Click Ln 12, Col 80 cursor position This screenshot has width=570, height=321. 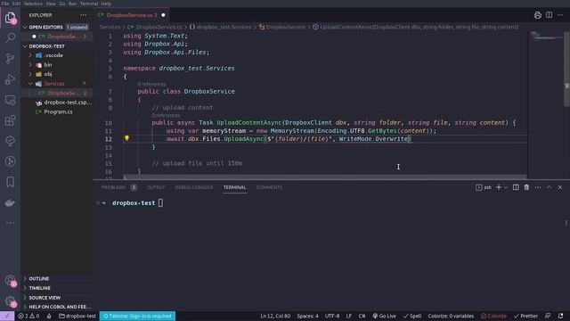pyautogui.click(x=275, y=316)
